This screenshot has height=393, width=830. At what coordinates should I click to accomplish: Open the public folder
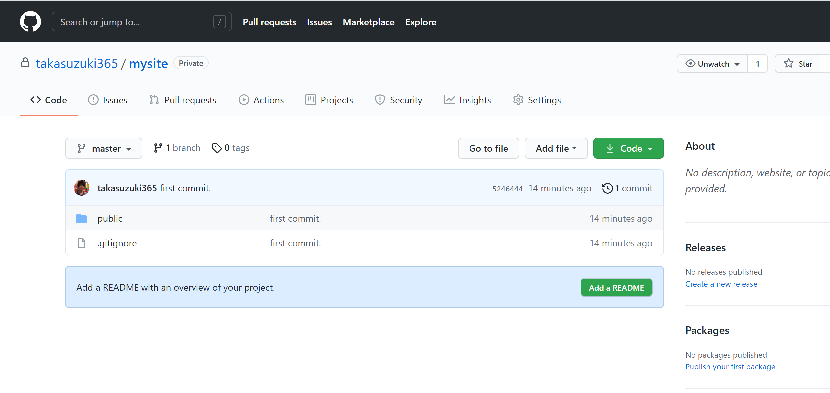(110, 219)
